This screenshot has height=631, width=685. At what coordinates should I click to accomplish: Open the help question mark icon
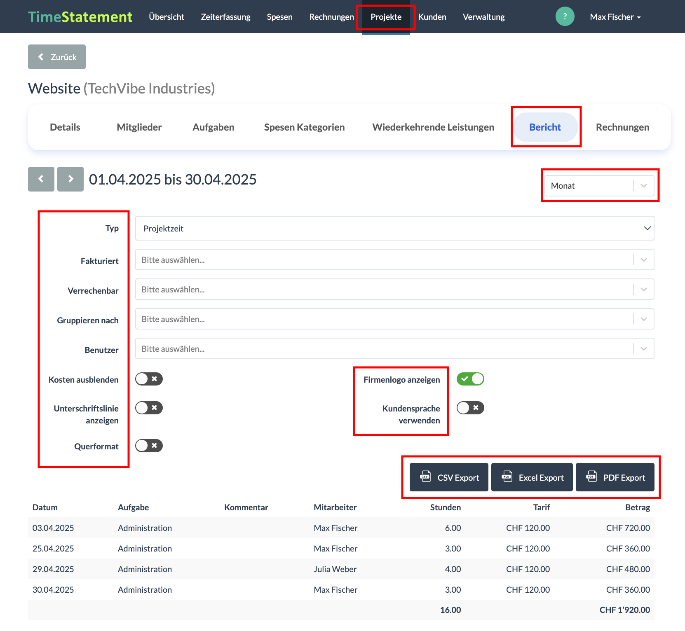point(565,16)
